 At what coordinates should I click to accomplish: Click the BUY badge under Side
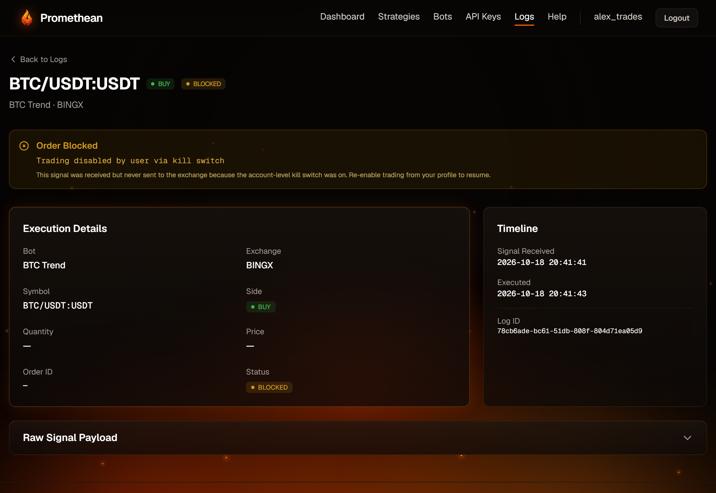261,307
